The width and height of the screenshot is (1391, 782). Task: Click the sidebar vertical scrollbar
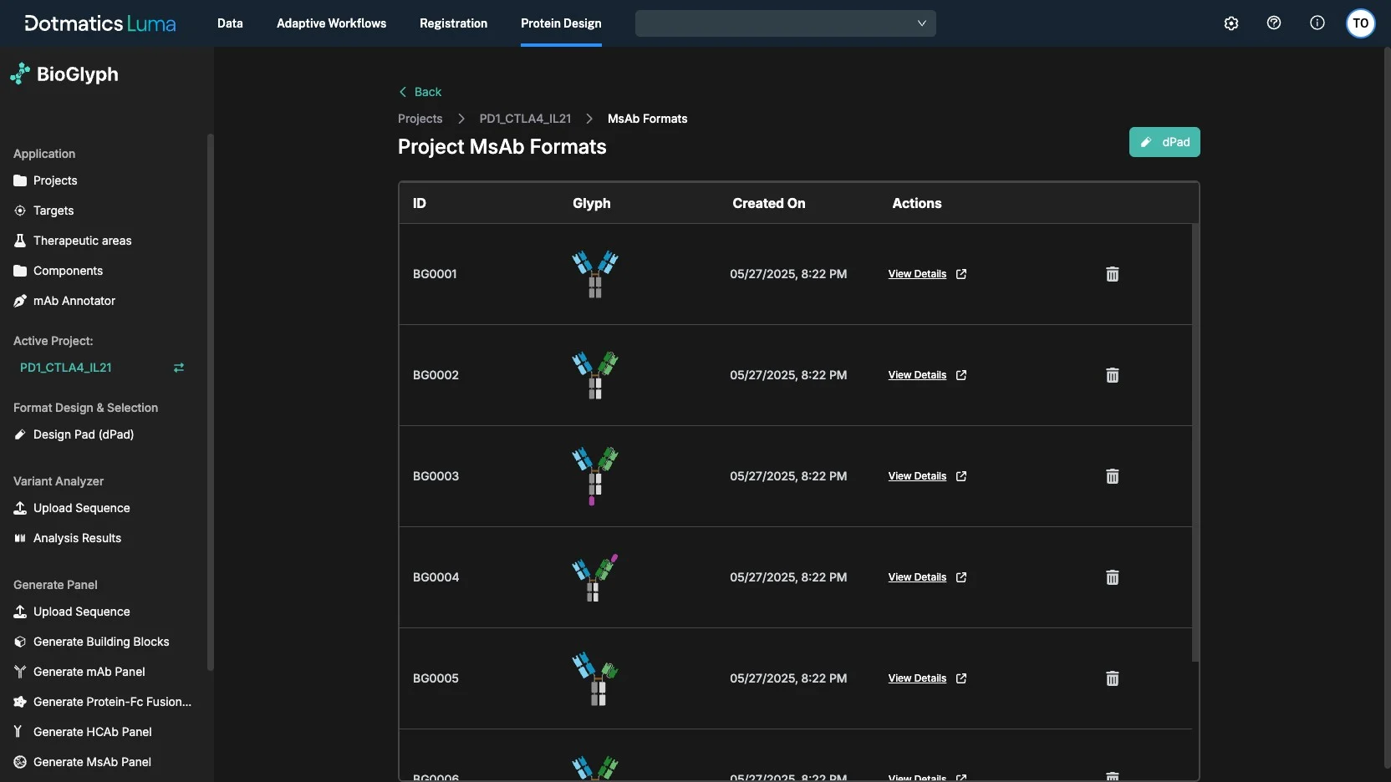210,401
